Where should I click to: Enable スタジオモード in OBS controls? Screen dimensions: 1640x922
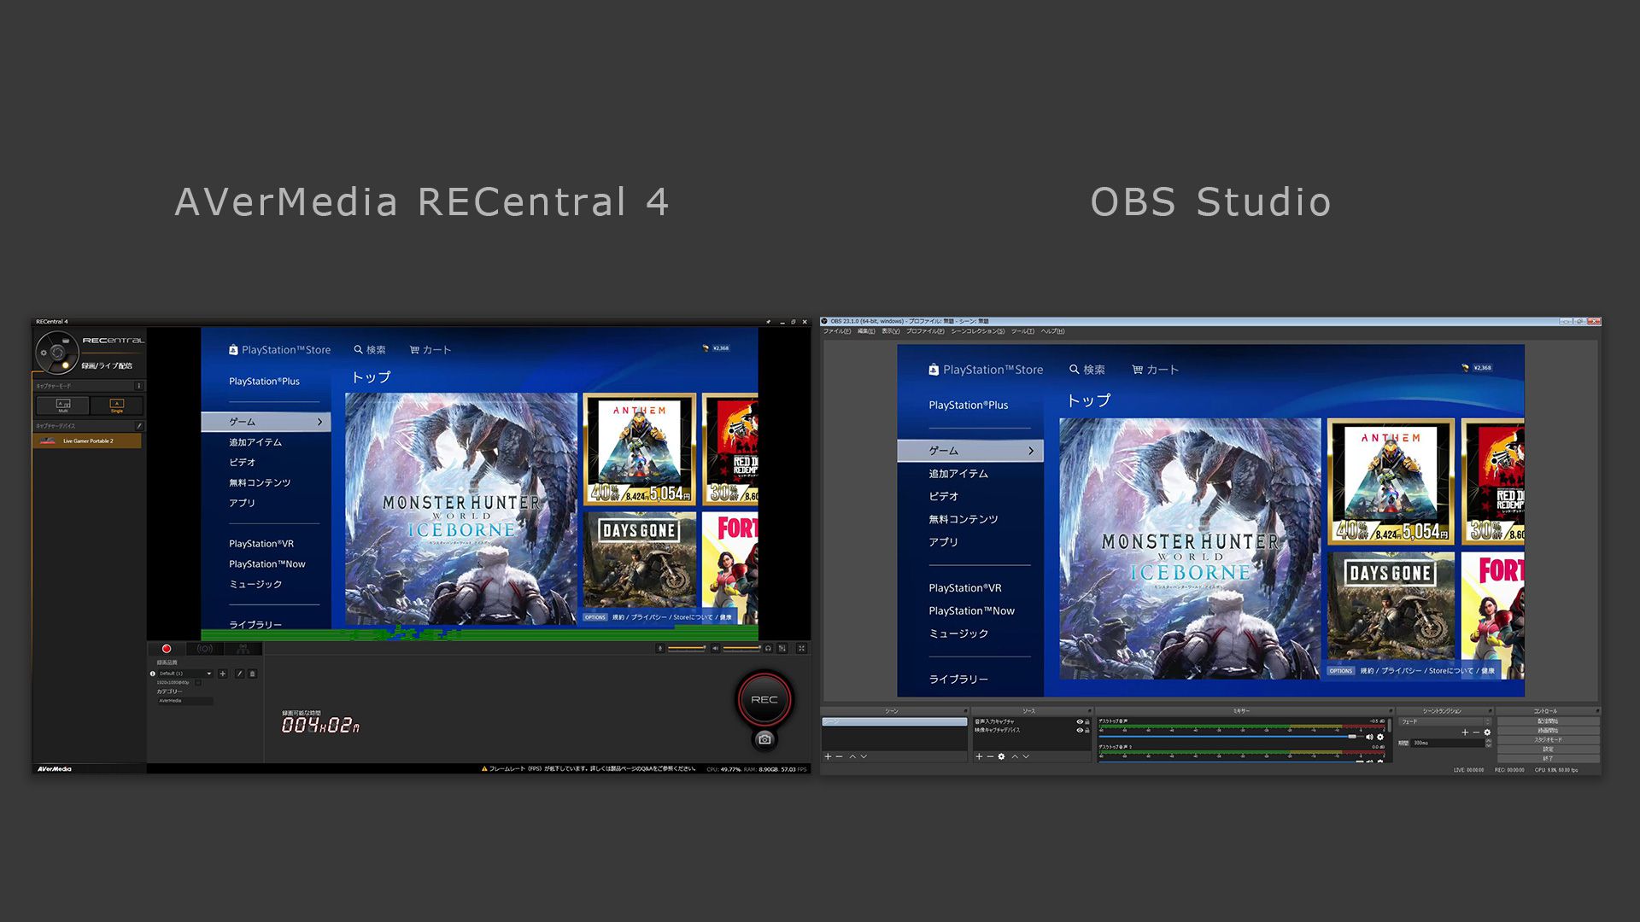point(1548,740)
